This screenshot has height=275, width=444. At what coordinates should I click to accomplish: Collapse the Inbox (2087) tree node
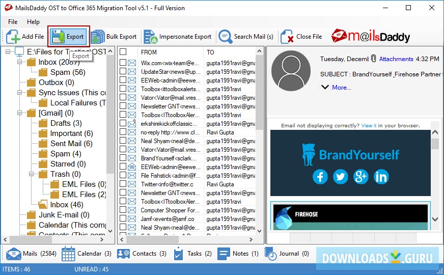point(19,62)
